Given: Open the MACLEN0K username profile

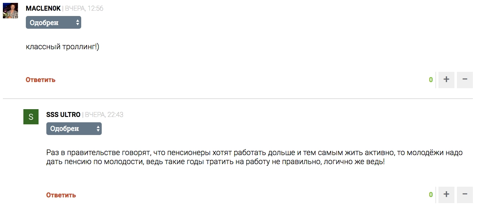Looking at the screenshot, I should pyautogui.click(x=43, y=9).
